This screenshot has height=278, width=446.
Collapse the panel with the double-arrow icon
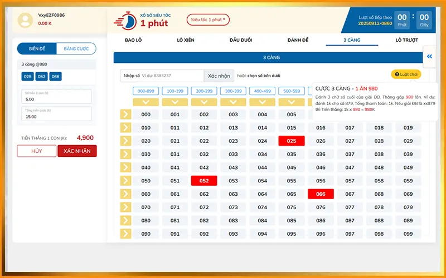pos(429,57)
